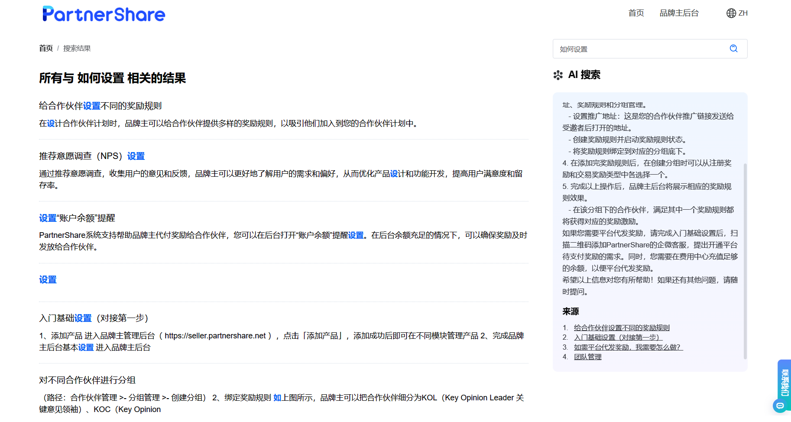Open result 入门基础设置（对接第一步）
This screenshot has height=422, width=791.
[x=94, y=318]
